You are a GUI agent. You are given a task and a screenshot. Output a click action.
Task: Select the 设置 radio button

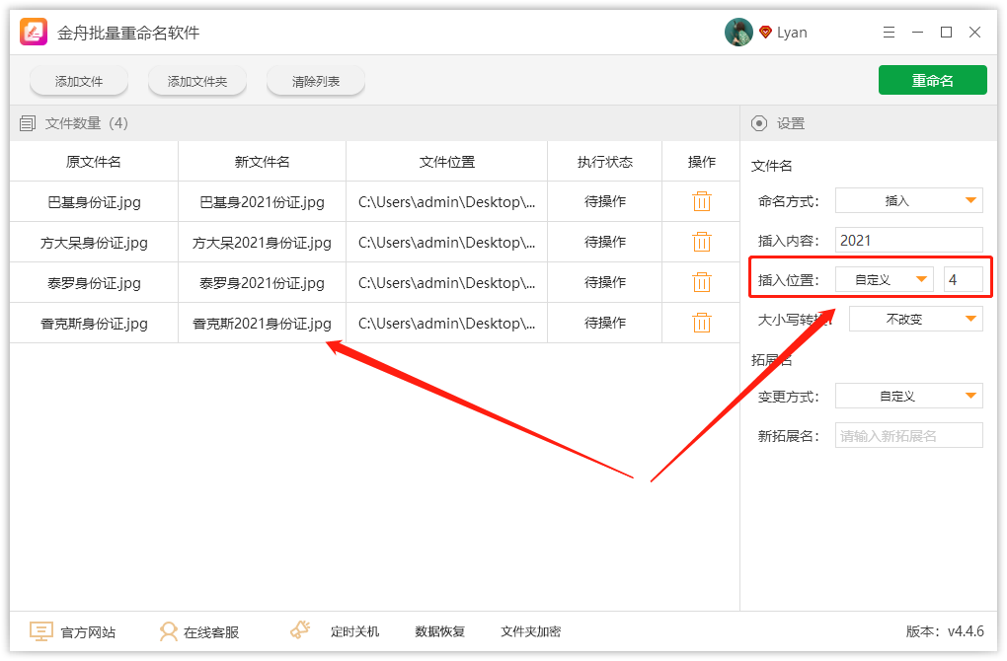tap(757, 122)
